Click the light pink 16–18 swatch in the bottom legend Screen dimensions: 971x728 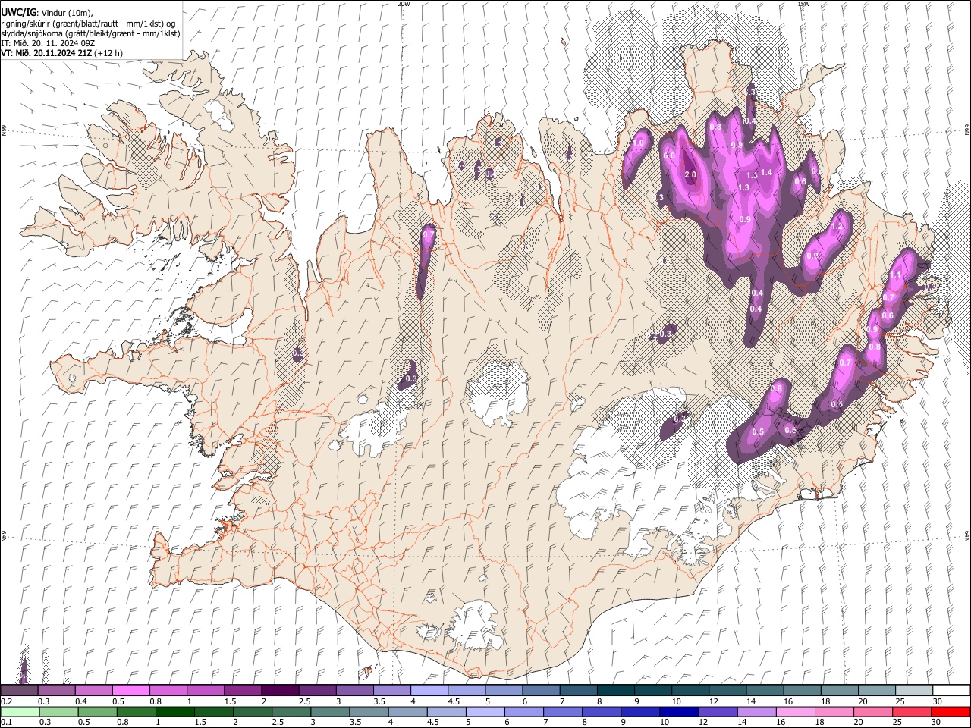pos(794,712)
